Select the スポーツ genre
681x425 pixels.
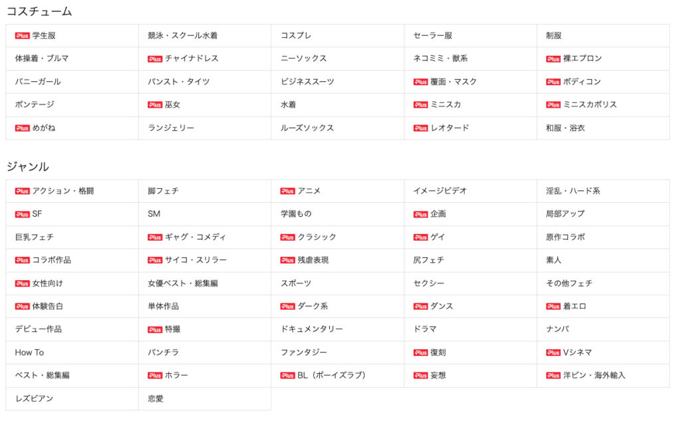296,283
